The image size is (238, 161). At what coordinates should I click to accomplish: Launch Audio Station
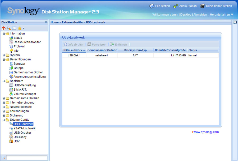(185, 6)
